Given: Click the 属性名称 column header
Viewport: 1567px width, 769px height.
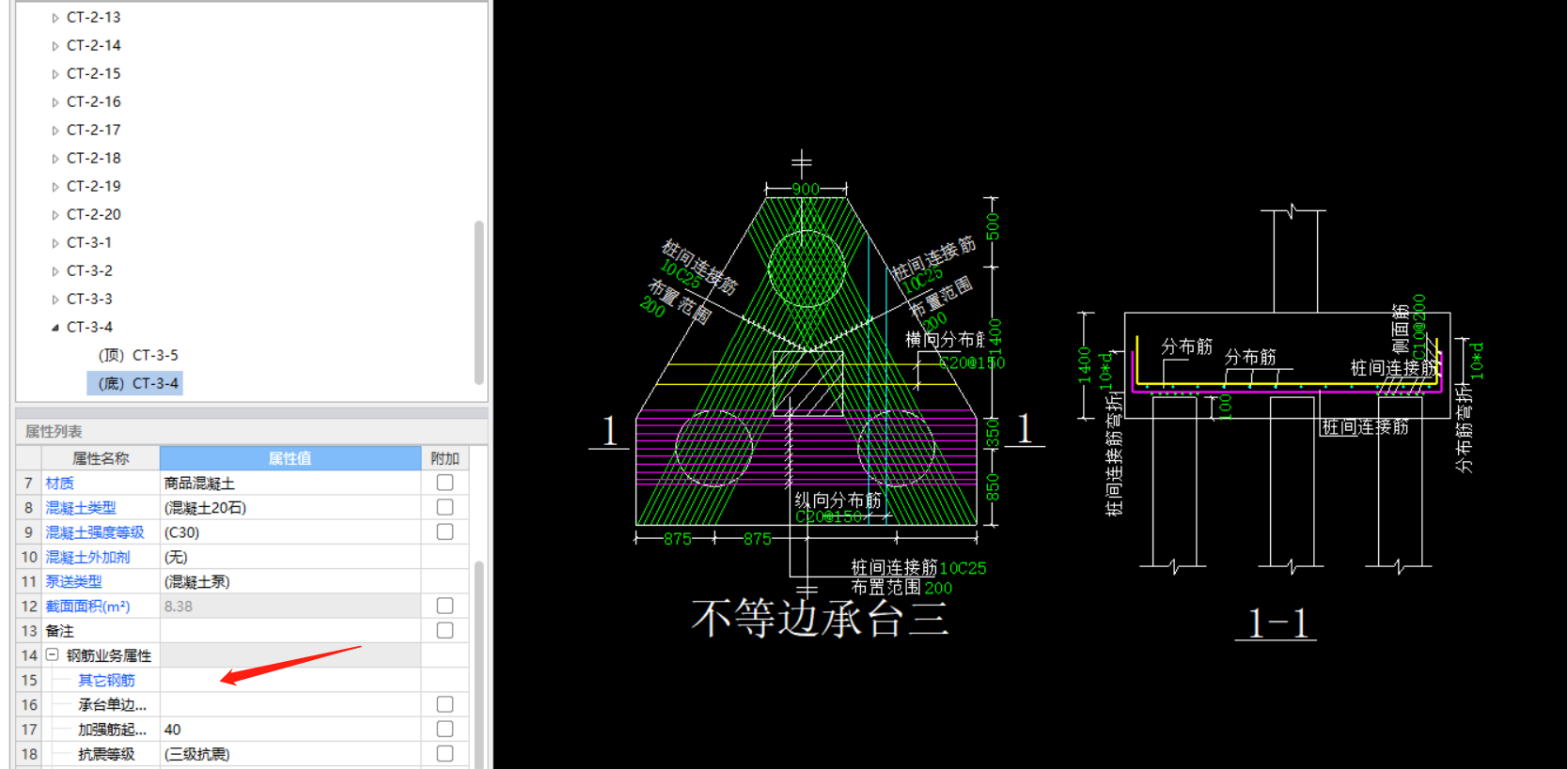Looking at the screenshot, I should 101,458.
